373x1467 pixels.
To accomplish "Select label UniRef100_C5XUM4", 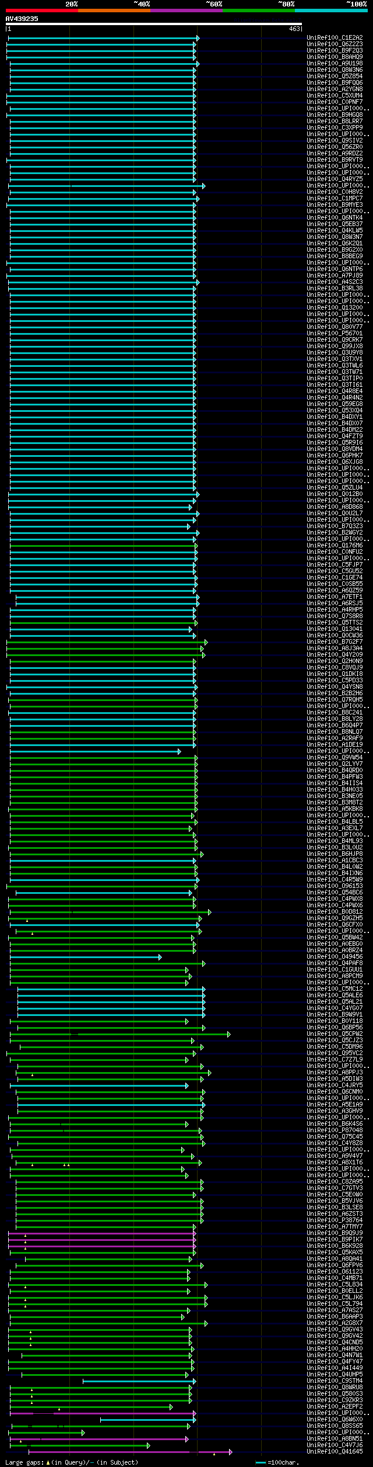I will click(x=335, y=96).
